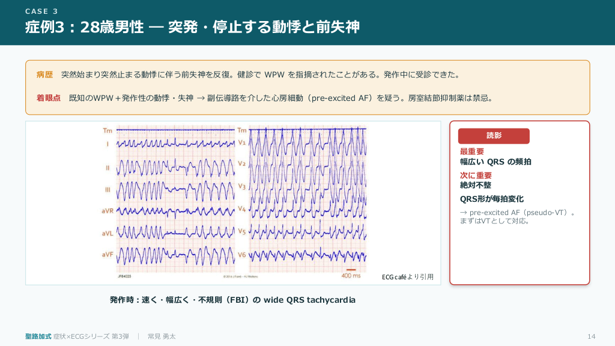615x346 pixels.
Task: Click the pseudo-VT conclusion note
Action: pos(518,216)
